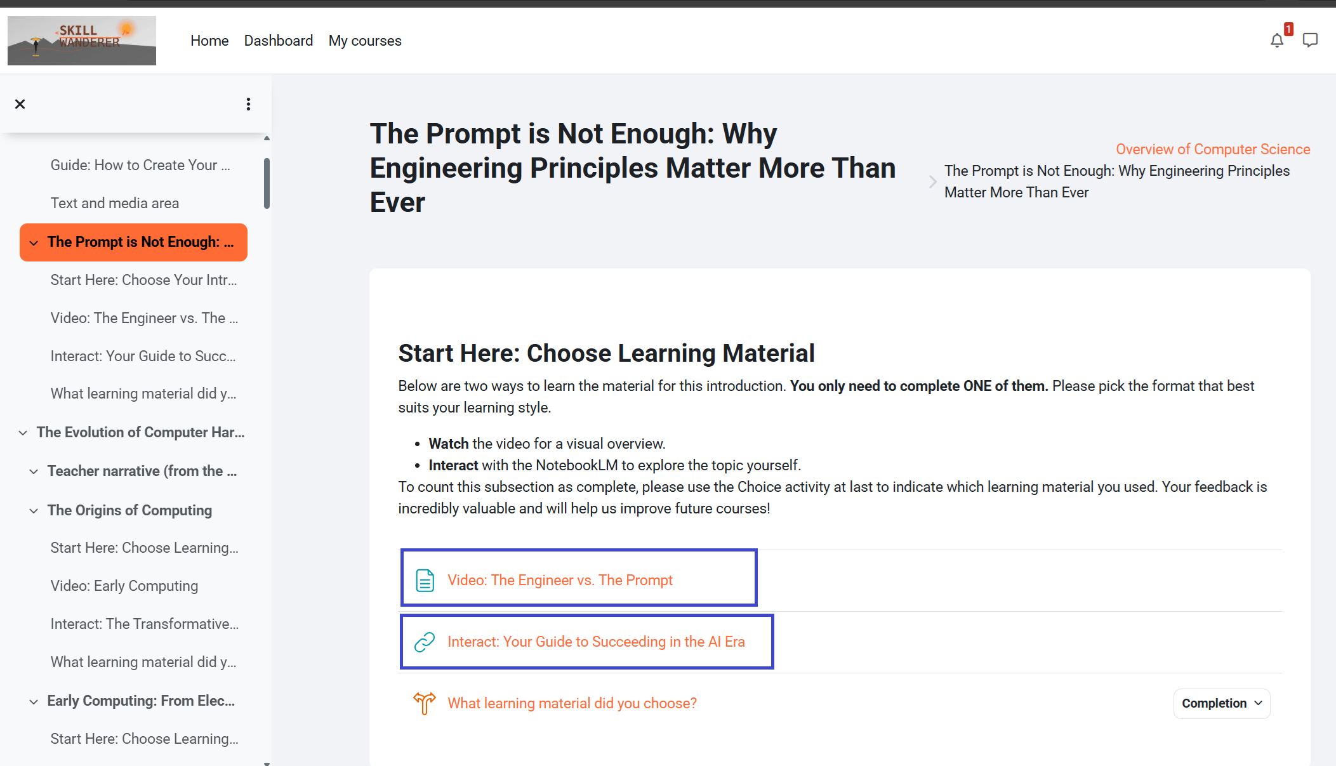
Task: Open the Overview of Computer Science breadcrumb link
Action: [x=1213, y=149]
